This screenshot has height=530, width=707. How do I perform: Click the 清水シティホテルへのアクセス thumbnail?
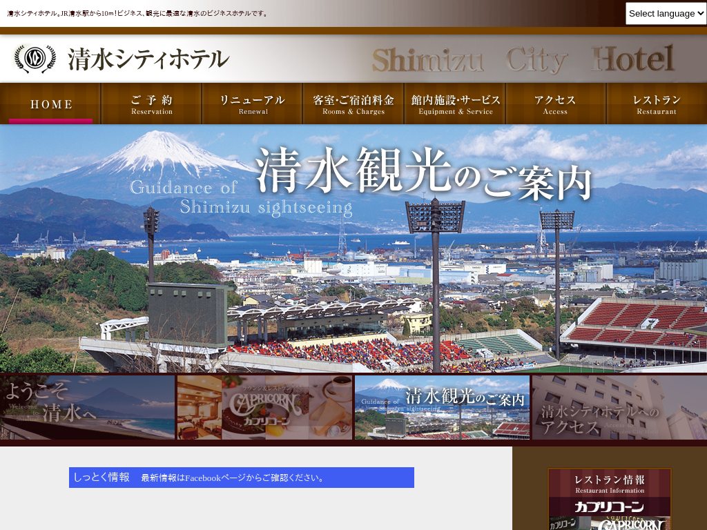[x=619, y=407]
